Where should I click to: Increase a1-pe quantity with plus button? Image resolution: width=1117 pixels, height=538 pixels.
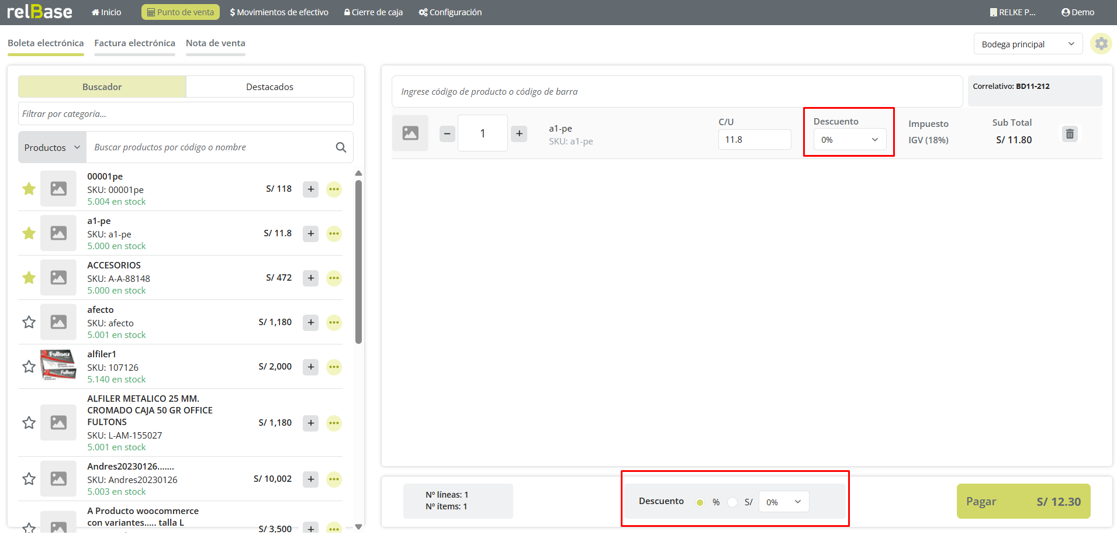pyautogui.click(x=519, y=134)
